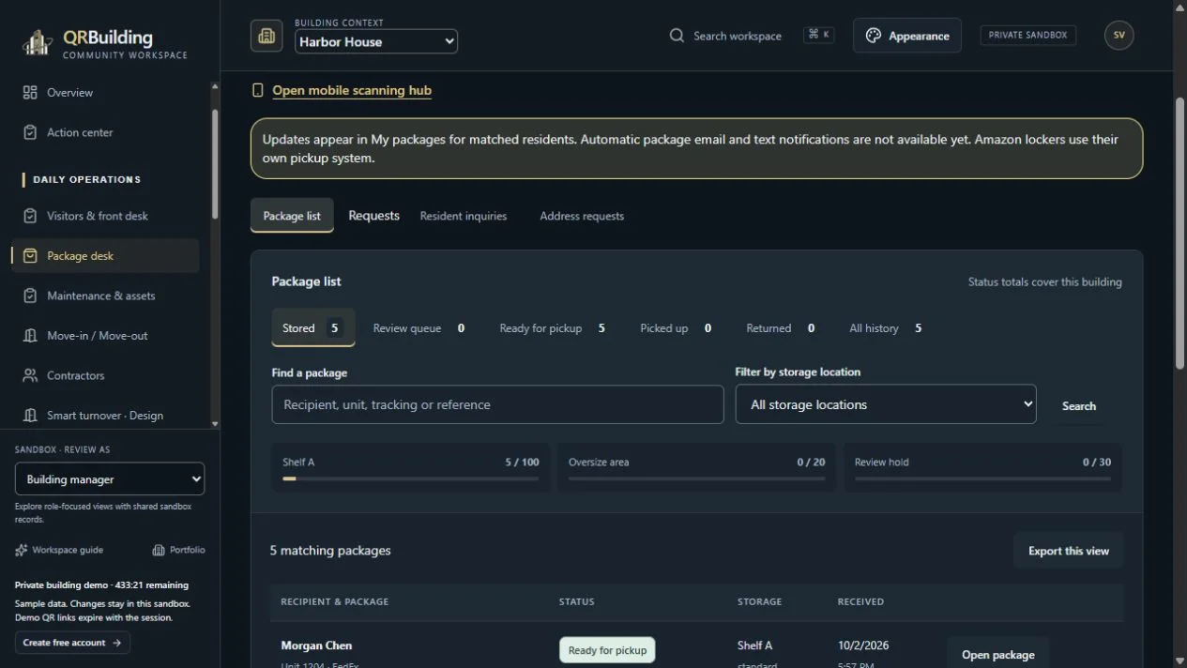Click the STORAGE column header
Viewport: 1187px width, 668px height.
tap(759, 601)
